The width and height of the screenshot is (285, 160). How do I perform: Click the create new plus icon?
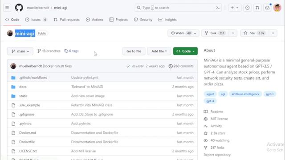[x=232, y=8]
